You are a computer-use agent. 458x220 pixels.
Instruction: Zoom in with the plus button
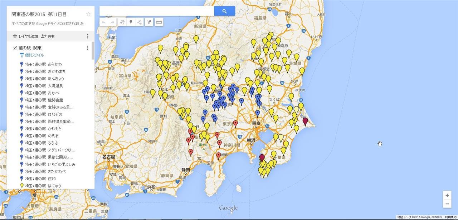(447, 195)
